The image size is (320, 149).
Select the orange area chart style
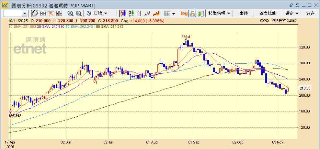click(156, 13)
